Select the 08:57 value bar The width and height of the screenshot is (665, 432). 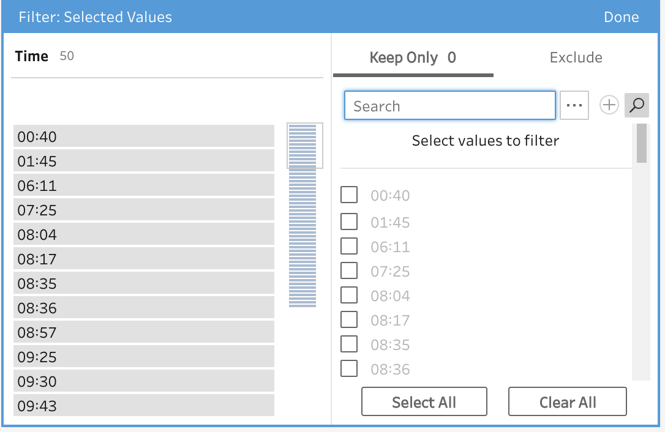pos(144,332)
